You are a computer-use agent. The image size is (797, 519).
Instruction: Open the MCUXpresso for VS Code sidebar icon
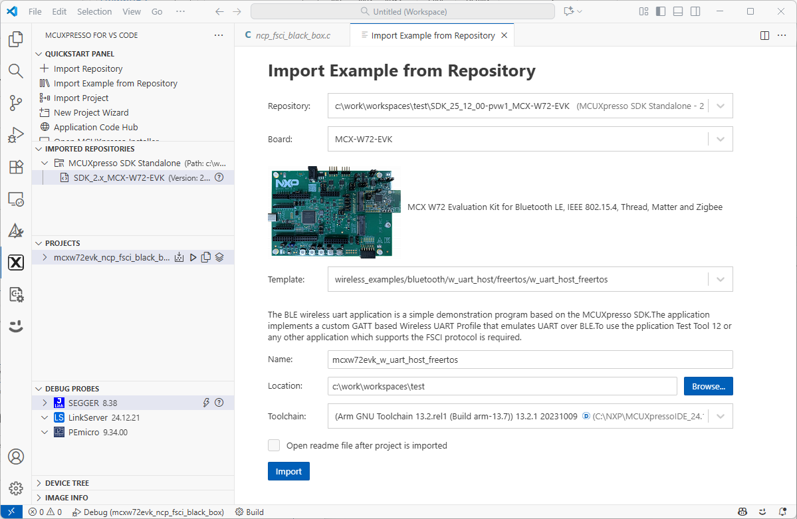pos(16,262)
